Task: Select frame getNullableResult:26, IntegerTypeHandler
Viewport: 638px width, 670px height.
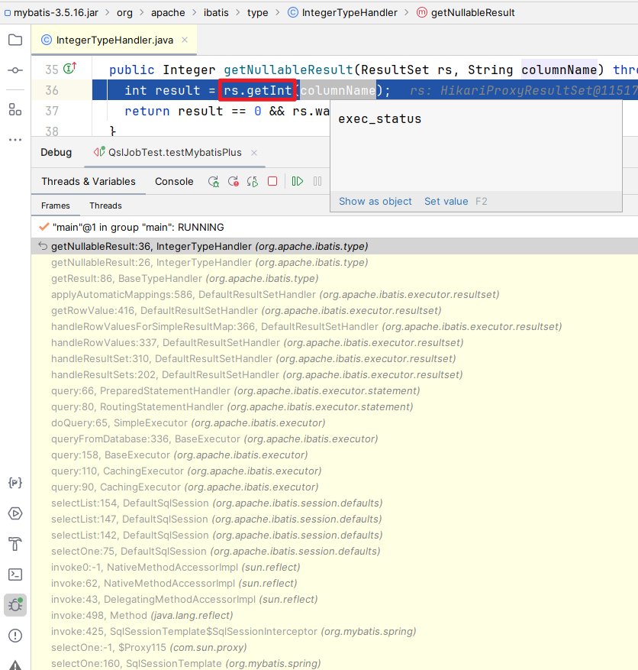Action: pos(334,262)
